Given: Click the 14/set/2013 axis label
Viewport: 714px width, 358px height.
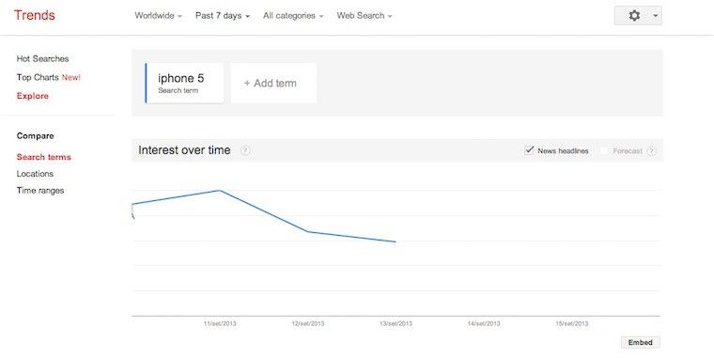Looking at the screenshot, I should (484, 324).
